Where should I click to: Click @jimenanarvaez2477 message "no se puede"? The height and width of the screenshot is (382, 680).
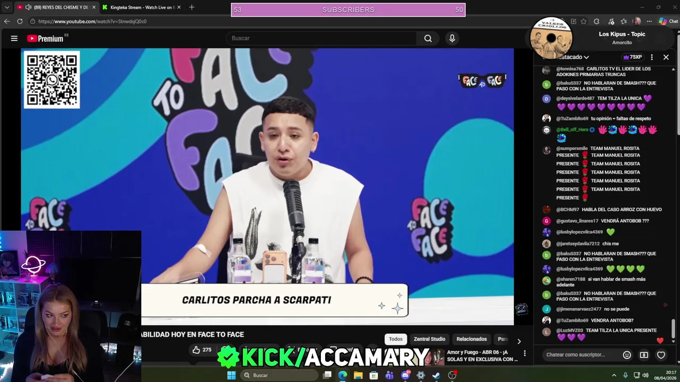click(616, 309)
